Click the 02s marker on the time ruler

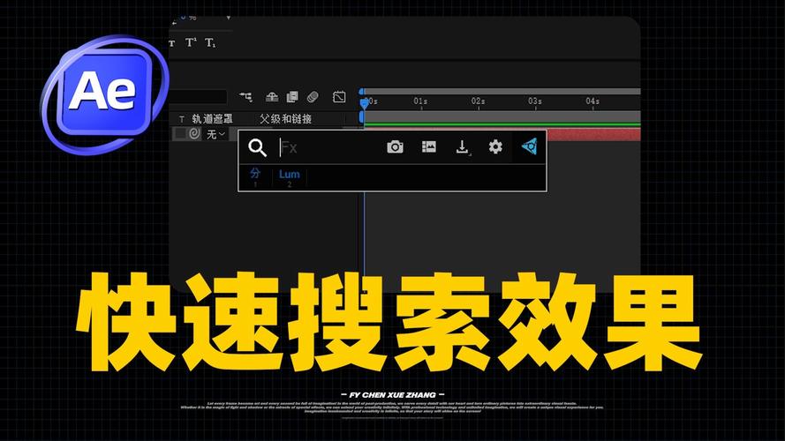click(478, 101)
